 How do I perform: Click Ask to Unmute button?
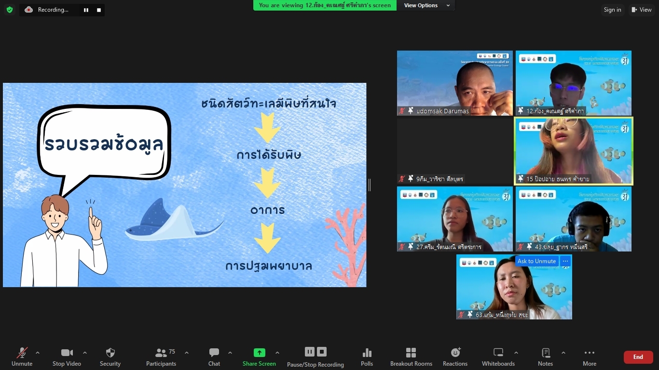tap(536, 261)
